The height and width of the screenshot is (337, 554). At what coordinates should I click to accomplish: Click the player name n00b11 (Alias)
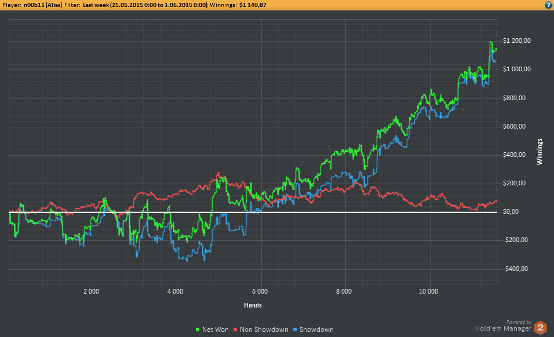pyautogui.click(x=43, y=5)
